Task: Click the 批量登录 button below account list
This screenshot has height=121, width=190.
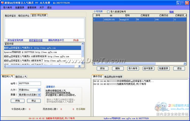Action: tap(164, 68)
